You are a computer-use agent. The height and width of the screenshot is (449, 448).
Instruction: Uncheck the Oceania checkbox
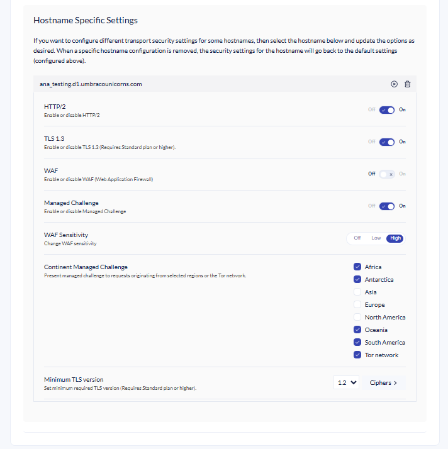pos(357,330)
